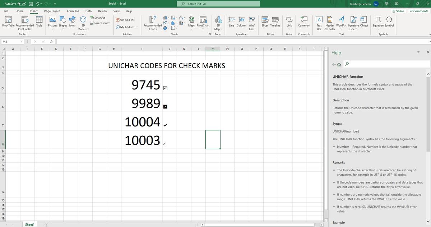
Task: Open the File menu
Action: (6, 11)
